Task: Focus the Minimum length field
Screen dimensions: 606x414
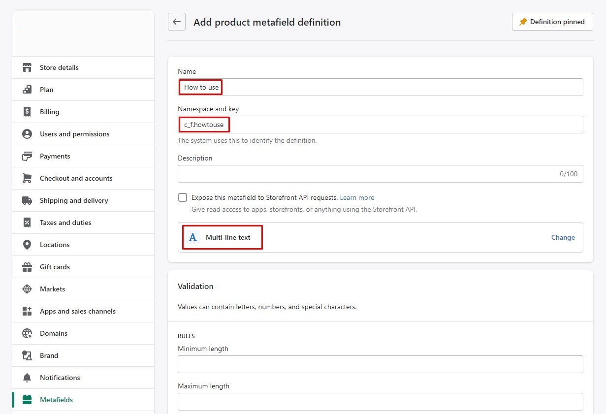Action: pos(380,364)
